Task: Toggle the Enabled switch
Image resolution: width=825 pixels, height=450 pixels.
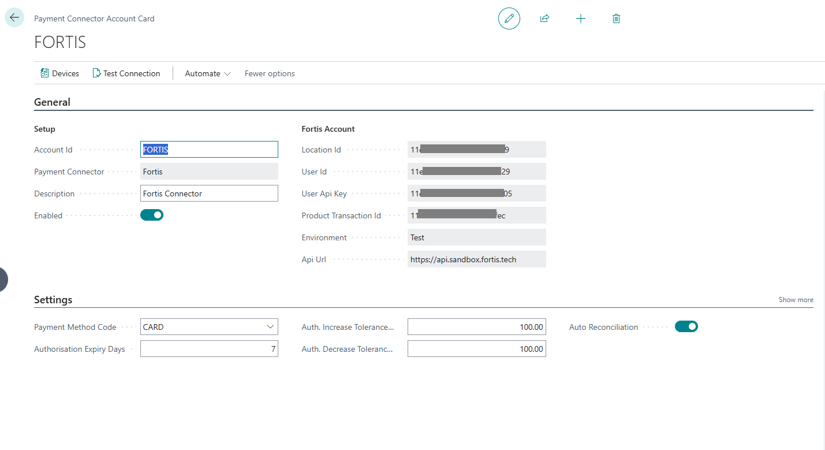Action: [152, 215]
